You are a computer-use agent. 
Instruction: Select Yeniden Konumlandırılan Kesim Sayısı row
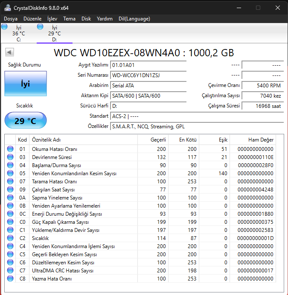(140, 173)
